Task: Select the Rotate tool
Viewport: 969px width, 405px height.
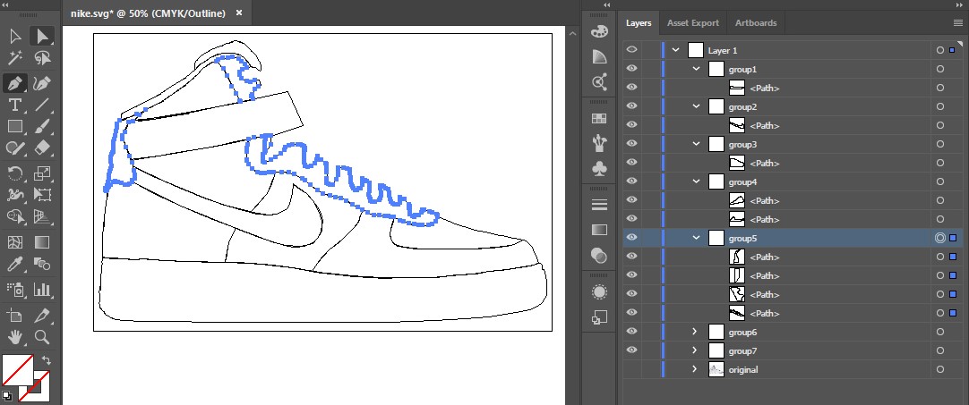Action: [15, 173]
